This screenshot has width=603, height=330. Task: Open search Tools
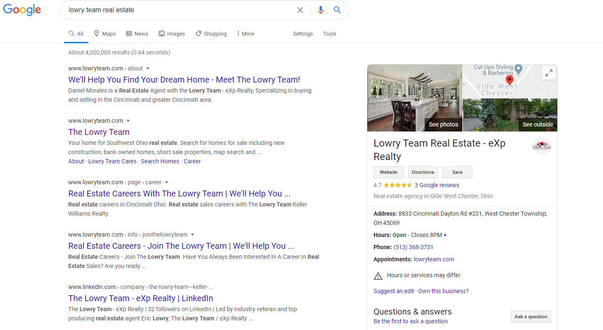[330, 34]
